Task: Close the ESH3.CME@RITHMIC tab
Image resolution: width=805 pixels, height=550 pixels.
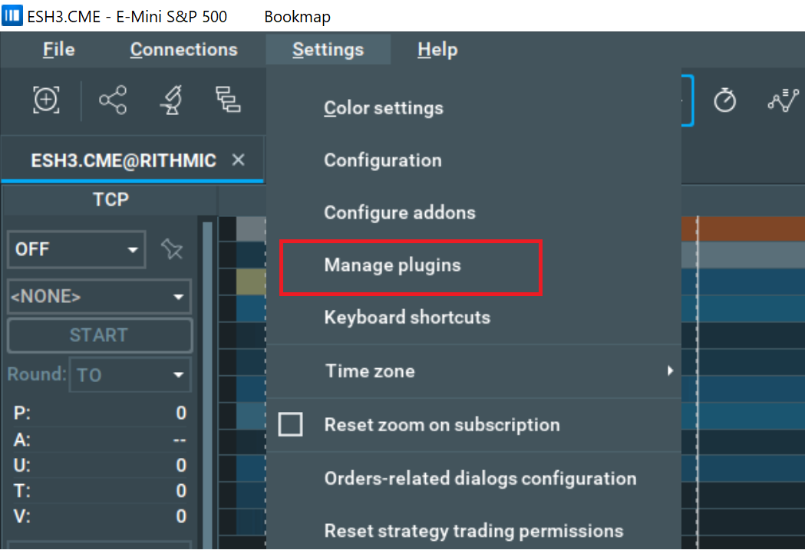Action: pos(238,160)
